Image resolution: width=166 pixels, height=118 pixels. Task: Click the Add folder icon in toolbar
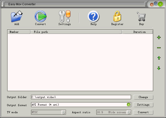(17, 16)
